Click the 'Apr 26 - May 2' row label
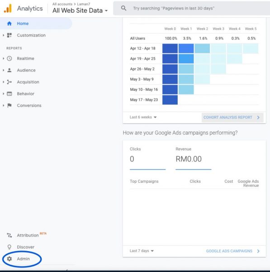Screen dimensions: 270x272 pos(142,69)
